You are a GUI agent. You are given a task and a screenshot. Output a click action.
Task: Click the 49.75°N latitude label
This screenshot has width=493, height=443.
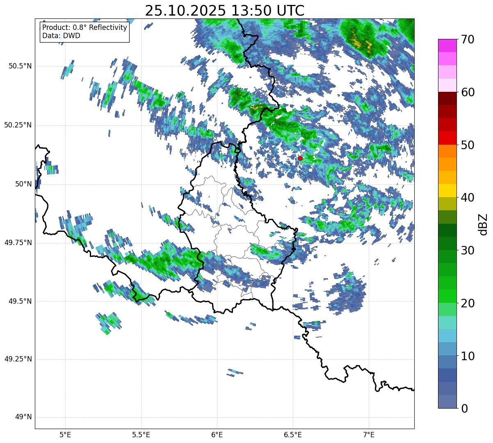pos(18,243)
